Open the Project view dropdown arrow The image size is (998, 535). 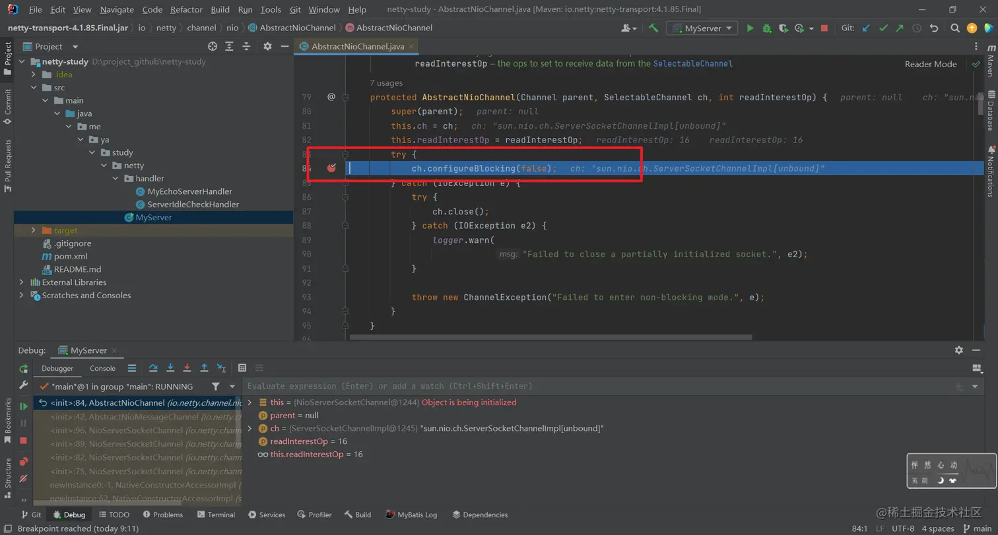(75, 46)
